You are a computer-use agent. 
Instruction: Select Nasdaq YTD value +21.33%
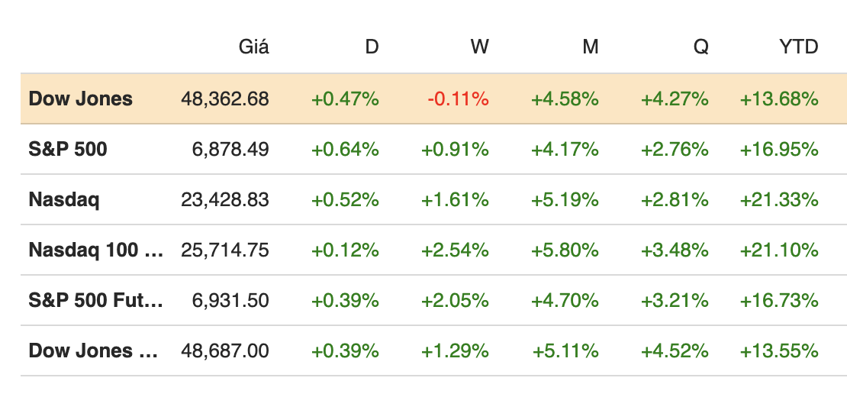click(x=779, y=199)
